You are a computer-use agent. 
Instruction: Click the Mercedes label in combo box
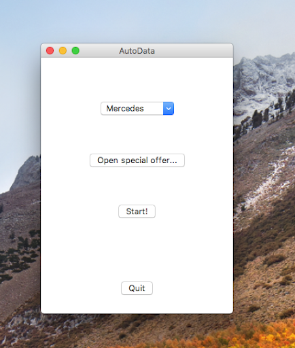125,109
